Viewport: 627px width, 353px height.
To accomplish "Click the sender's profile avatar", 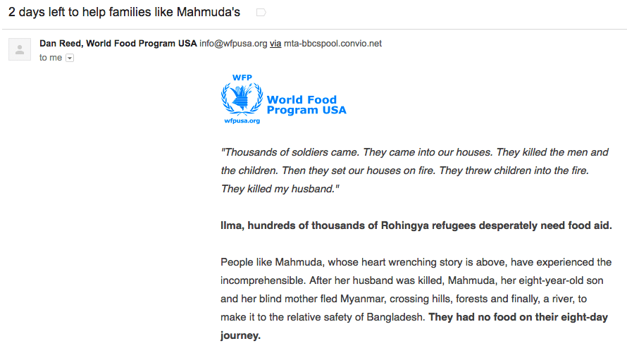I will coord(19,49).
